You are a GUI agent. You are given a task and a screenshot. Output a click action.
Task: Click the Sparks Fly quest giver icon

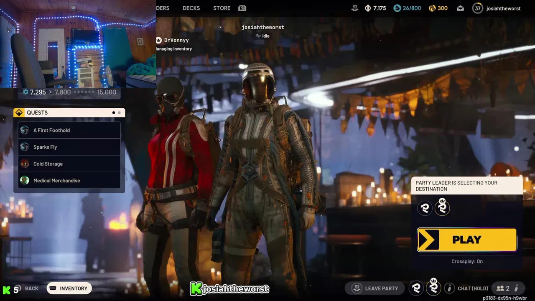pos(25,147)
